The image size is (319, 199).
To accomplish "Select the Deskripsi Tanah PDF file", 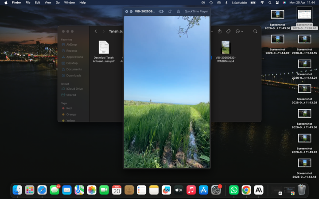I will pyautogui.click(x=104, y=48).
